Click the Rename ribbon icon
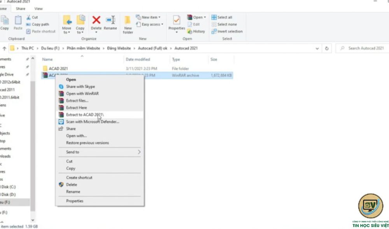The width and height of the screenshot is (389, 229). click(x=110, y=20)
